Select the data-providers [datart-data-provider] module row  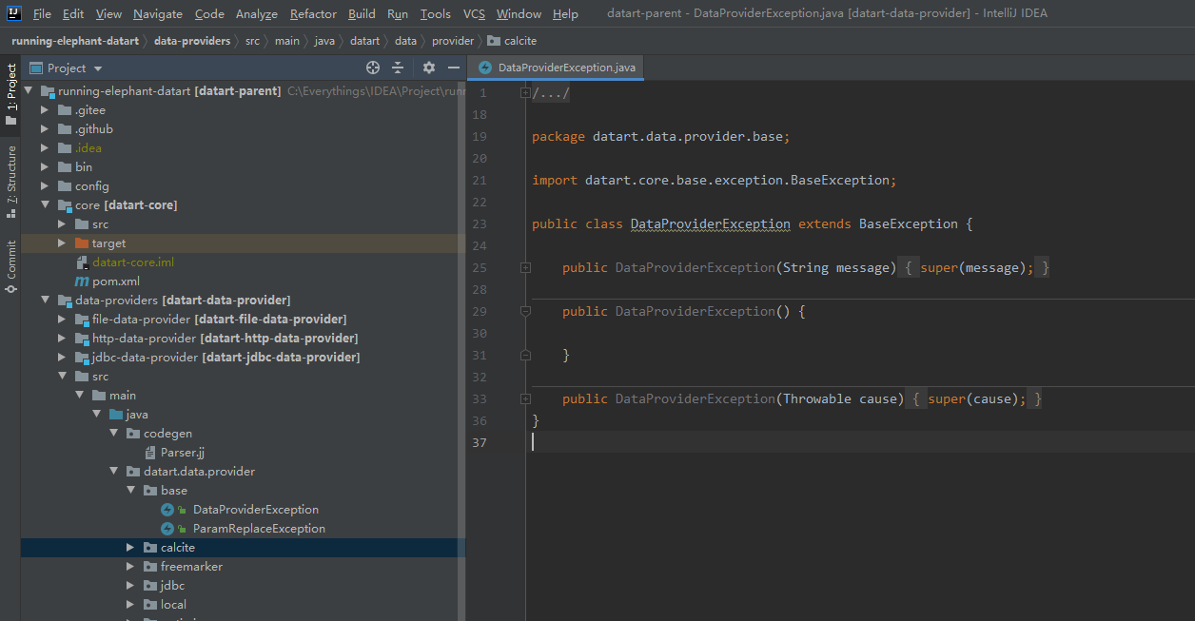click(x=244, y=301)
